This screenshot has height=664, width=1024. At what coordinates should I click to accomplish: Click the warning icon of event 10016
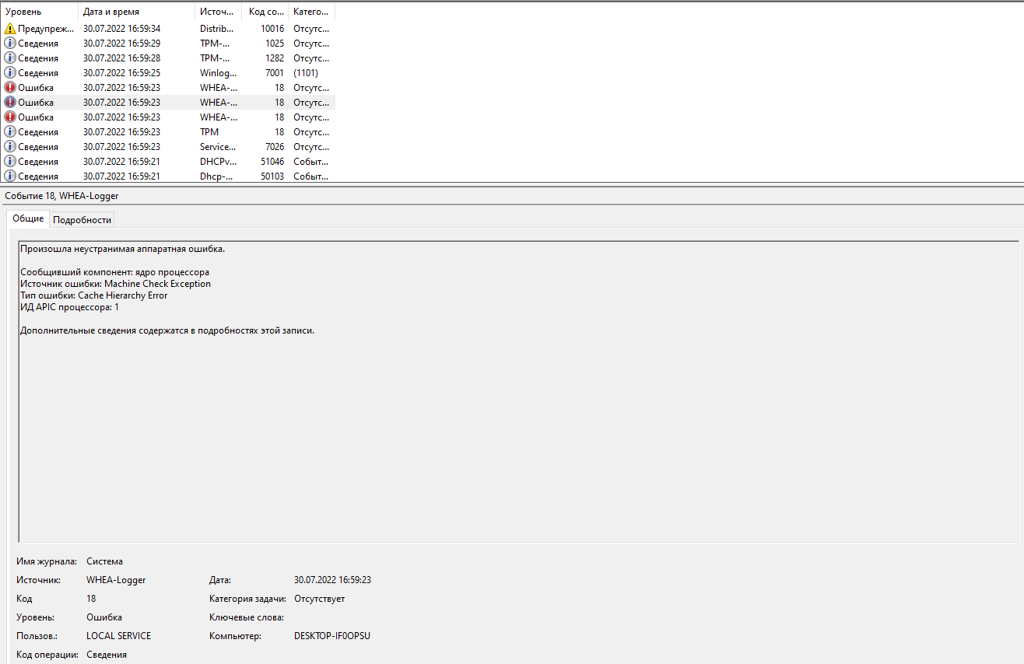[10, 29]
